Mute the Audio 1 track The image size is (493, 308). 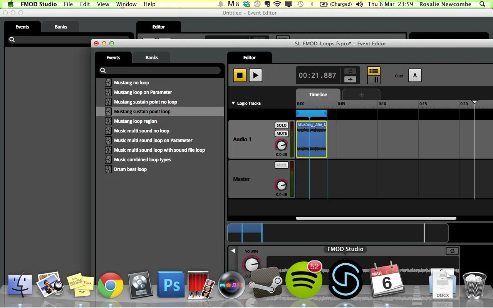tap(282, 134)
